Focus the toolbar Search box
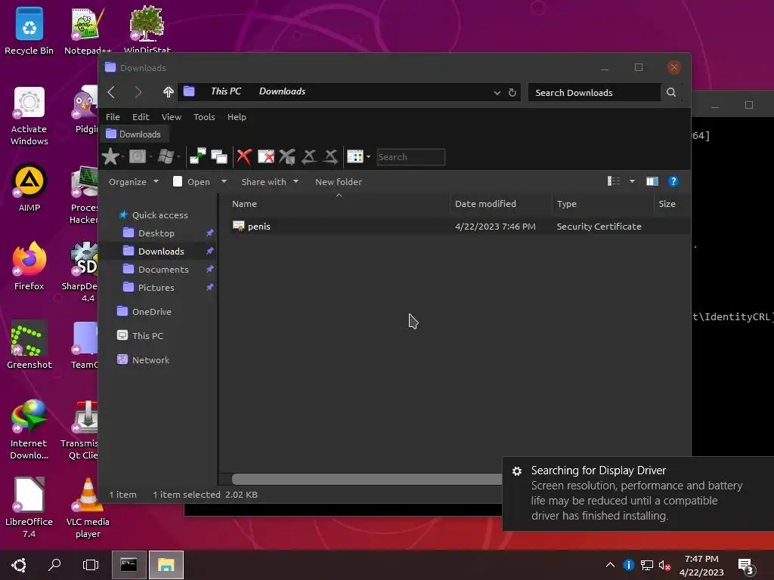 point(410,157)
